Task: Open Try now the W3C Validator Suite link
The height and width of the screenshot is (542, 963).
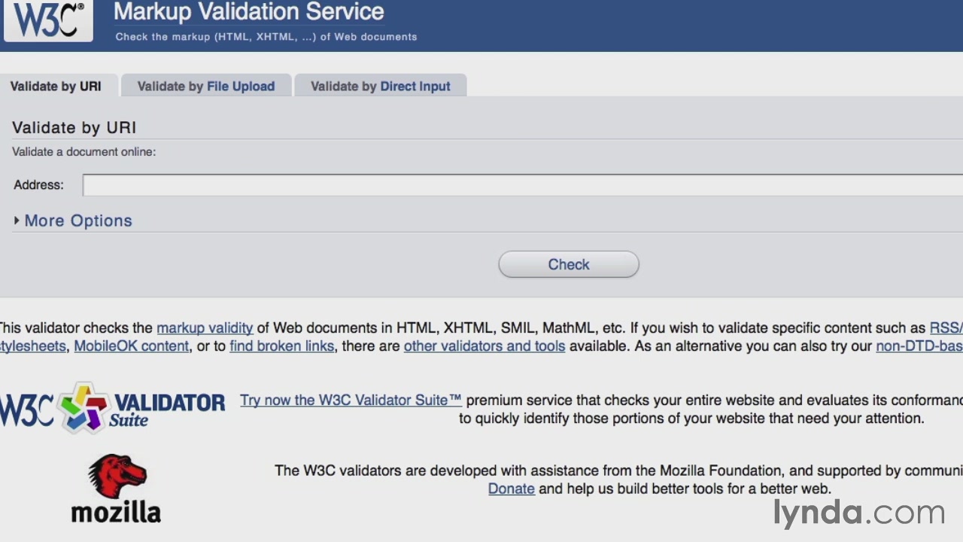Action: [351, 400]
